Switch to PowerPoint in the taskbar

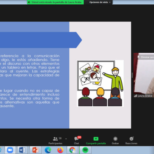(35, 150)
